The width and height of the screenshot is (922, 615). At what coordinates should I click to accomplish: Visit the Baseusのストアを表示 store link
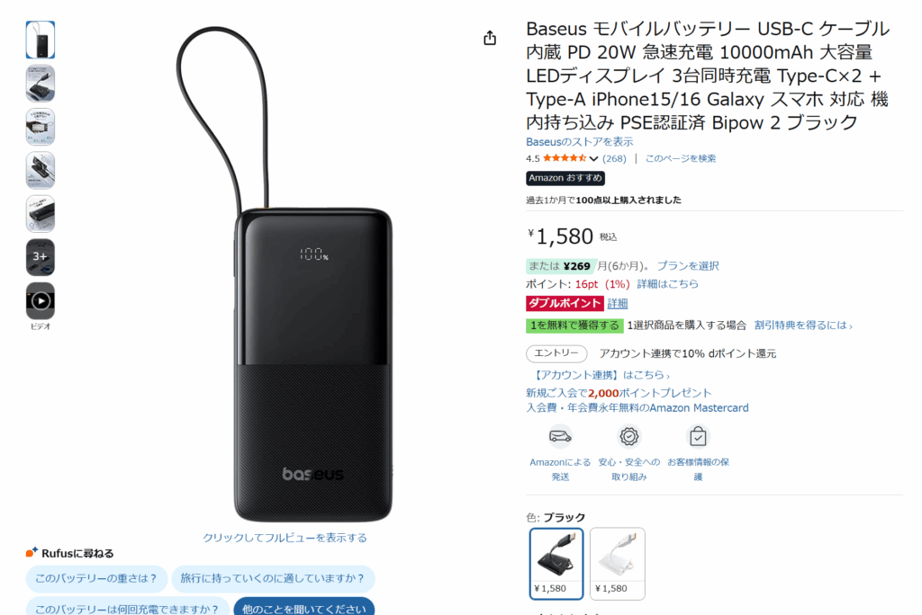click(x=579, y=141)
